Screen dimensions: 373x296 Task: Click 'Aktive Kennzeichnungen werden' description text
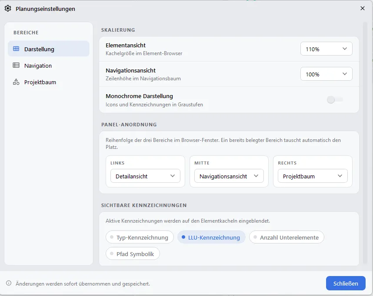pos(188,220)
